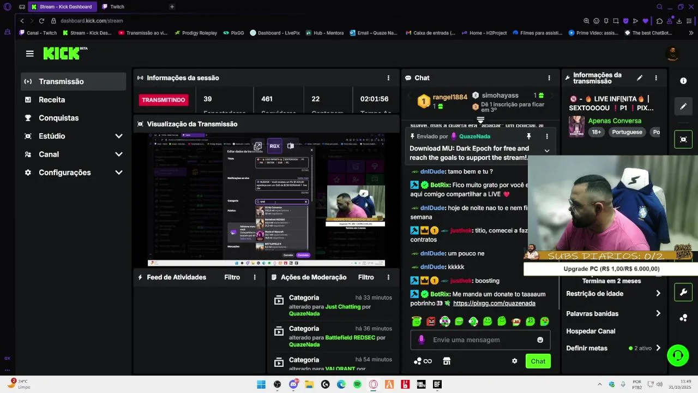Open Restrição de idade settings
698x393 pixels.
[x=613, y=294]
